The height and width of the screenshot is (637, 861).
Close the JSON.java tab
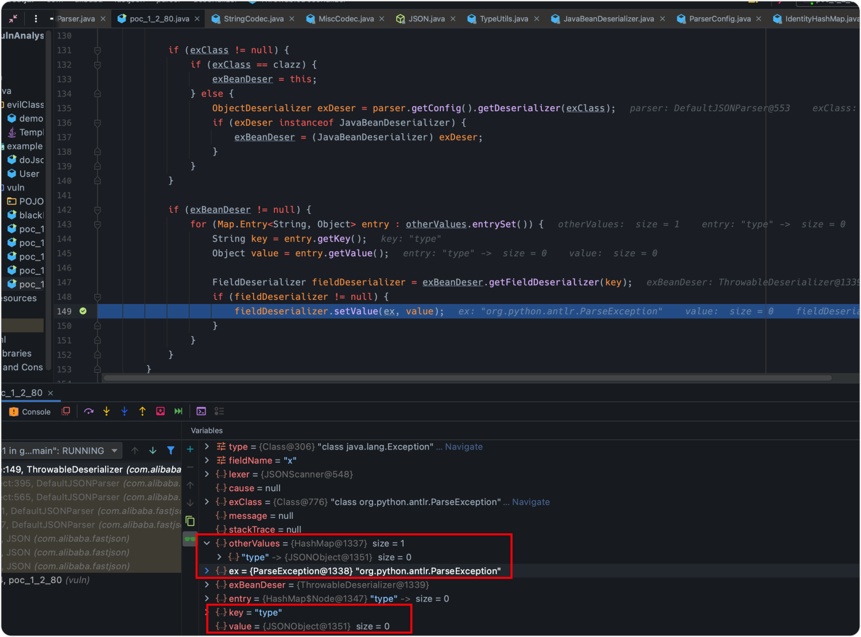(453, 19)
